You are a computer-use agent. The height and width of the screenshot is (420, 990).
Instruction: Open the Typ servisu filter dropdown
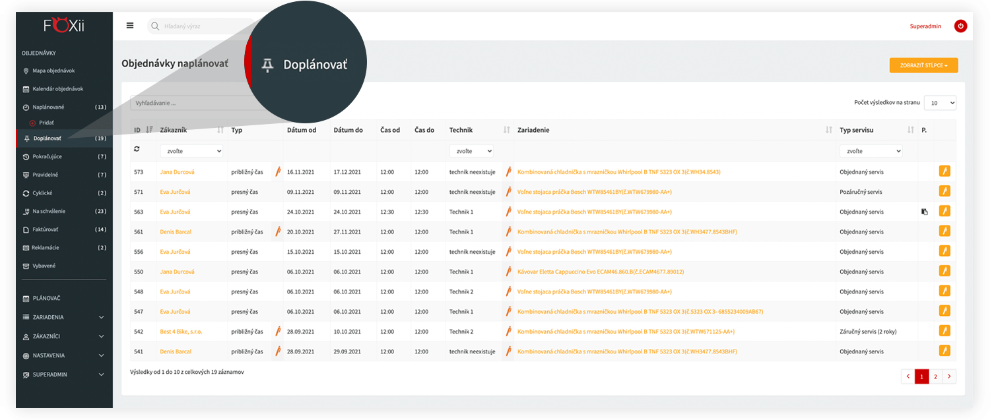[871, 151]
